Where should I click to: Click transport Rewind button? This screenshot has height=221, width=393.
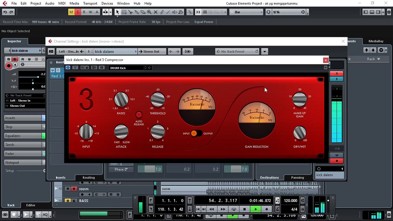212,209
